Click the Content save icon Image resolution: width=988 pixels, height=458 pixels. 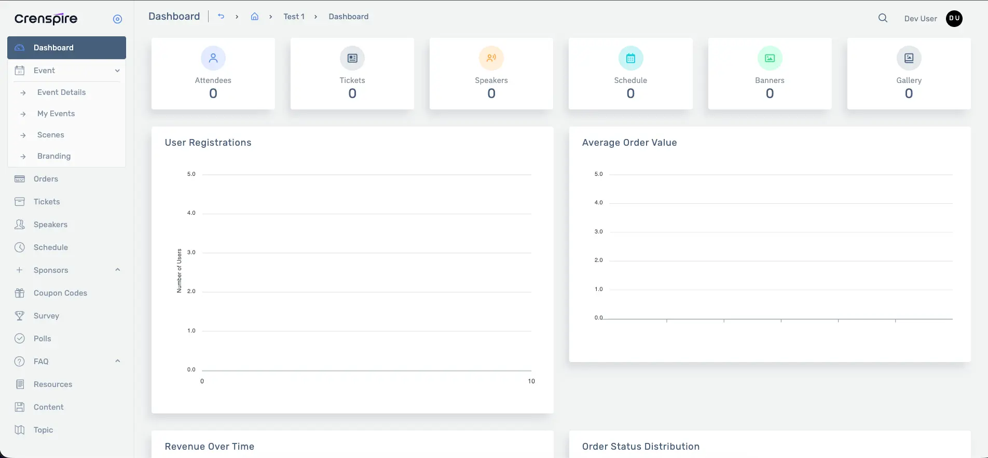click(20, 407)
